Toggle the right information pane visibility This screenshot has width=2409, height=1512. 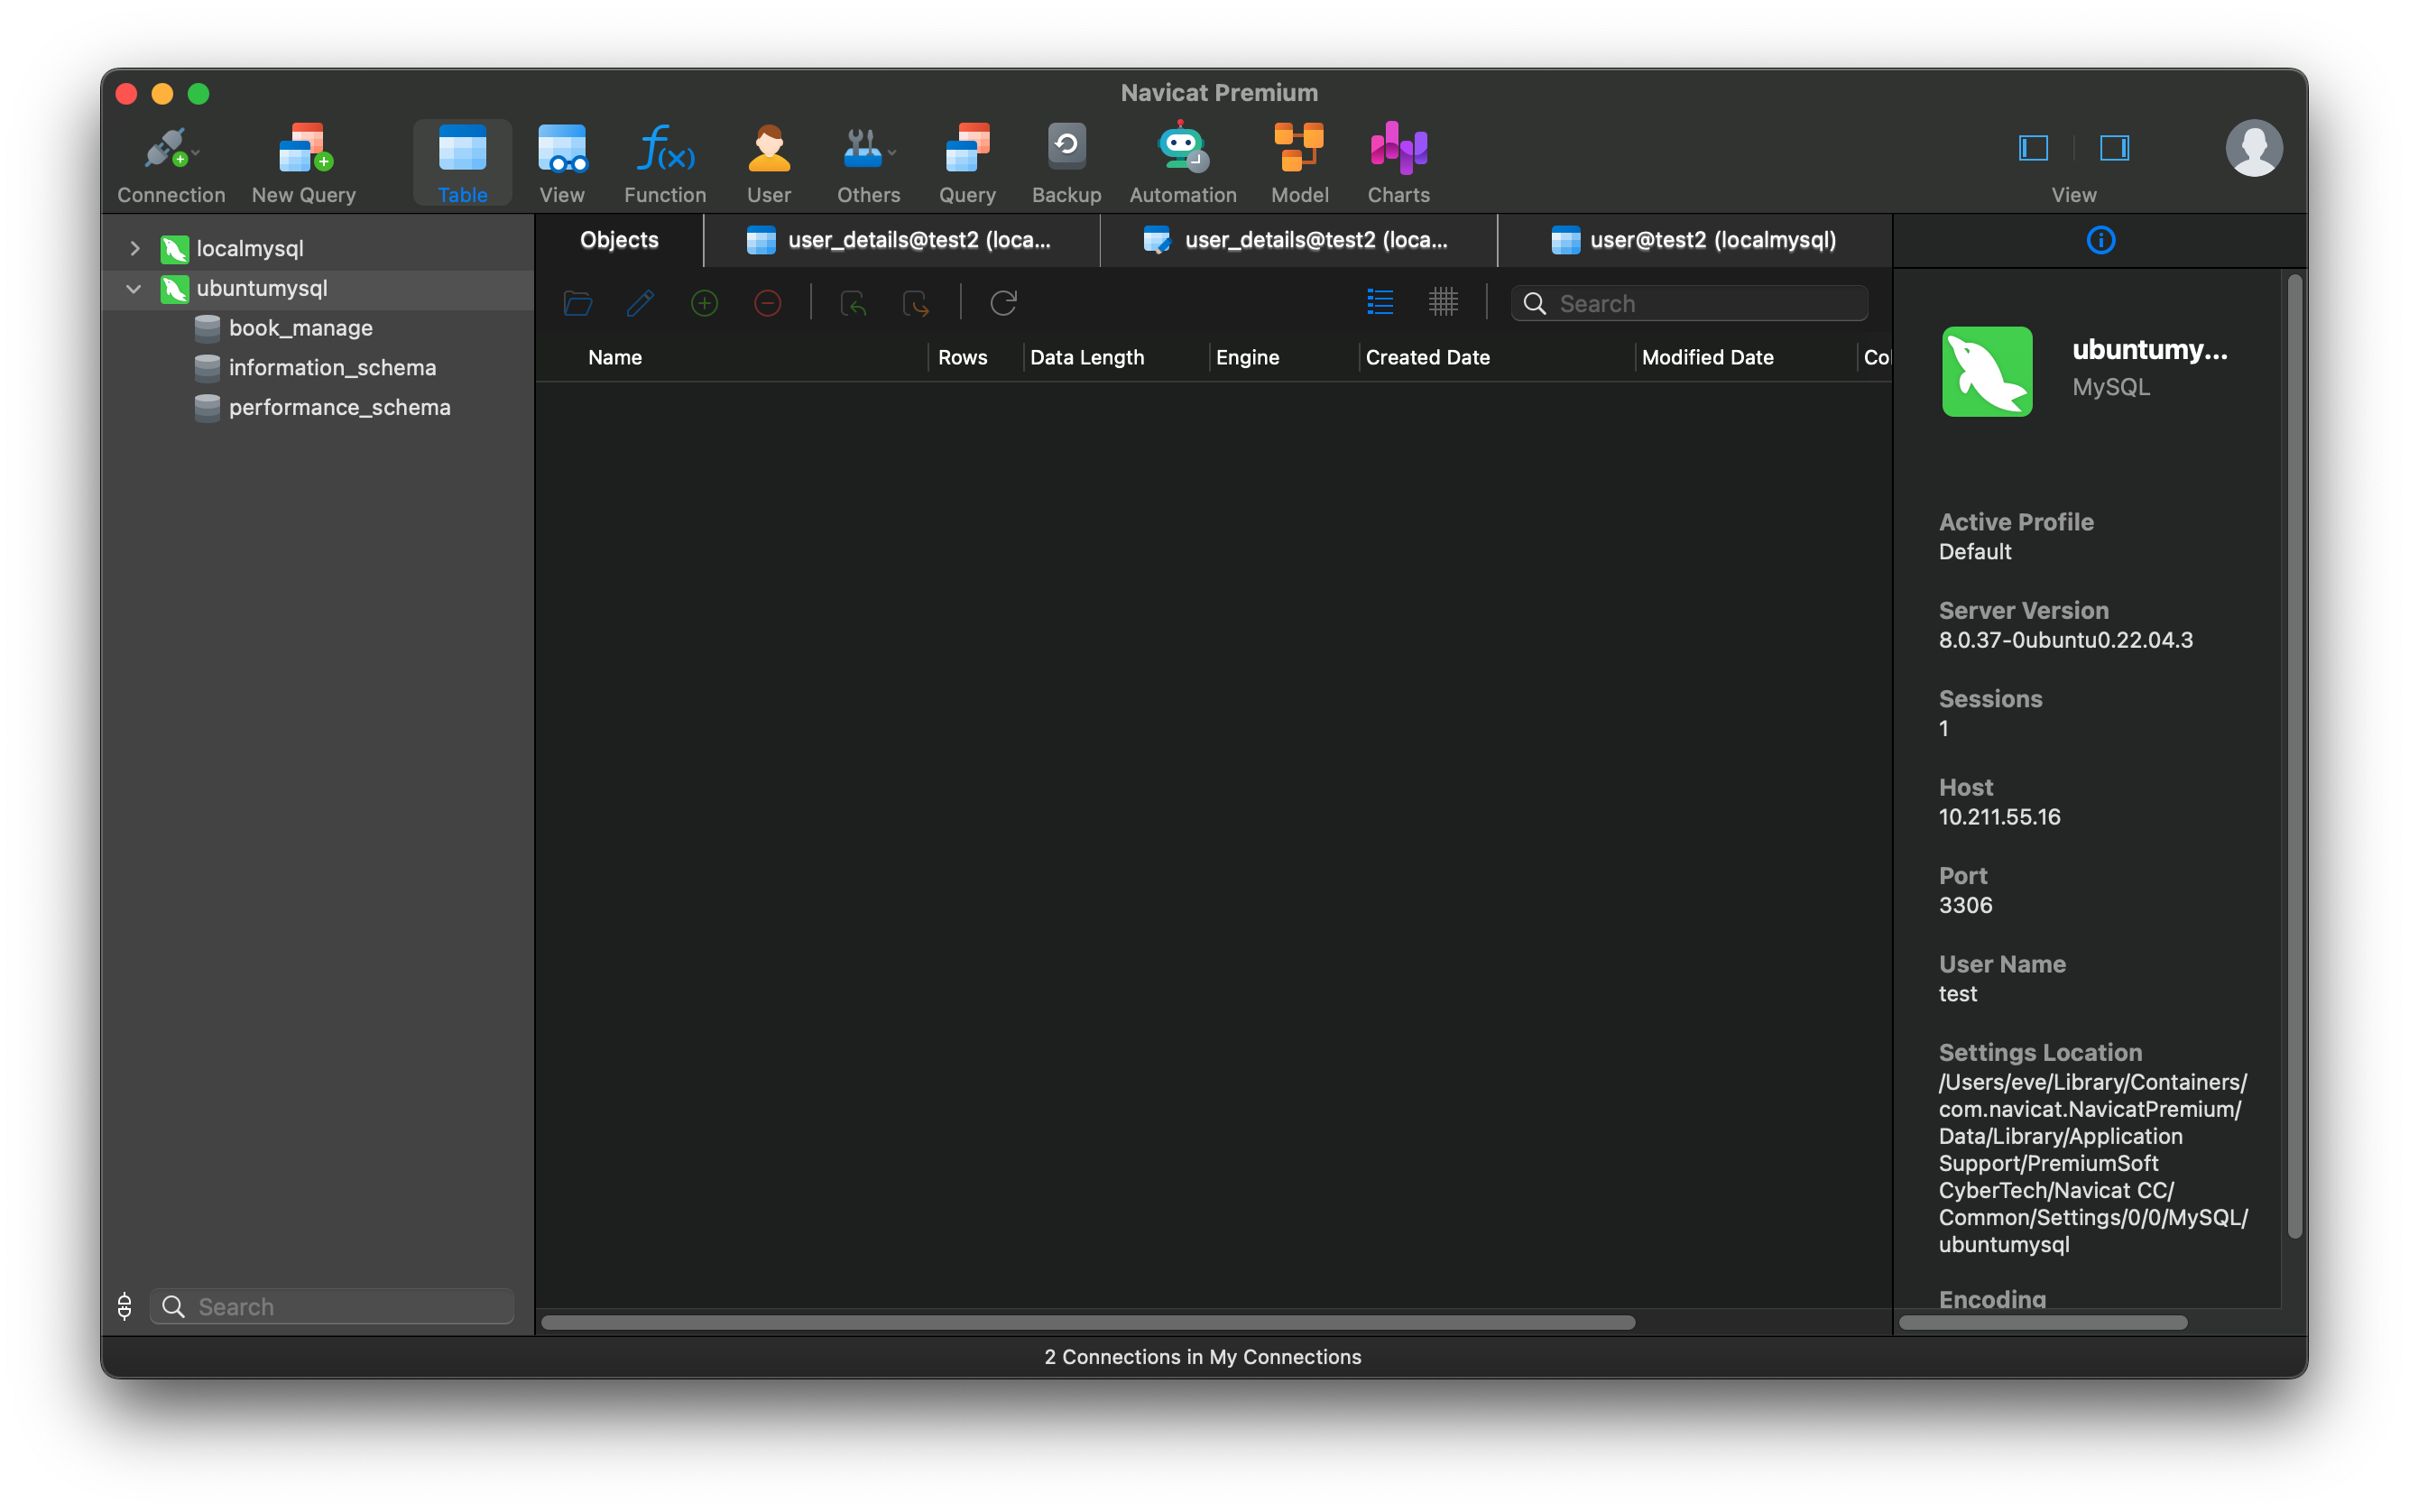[2114, 148]
